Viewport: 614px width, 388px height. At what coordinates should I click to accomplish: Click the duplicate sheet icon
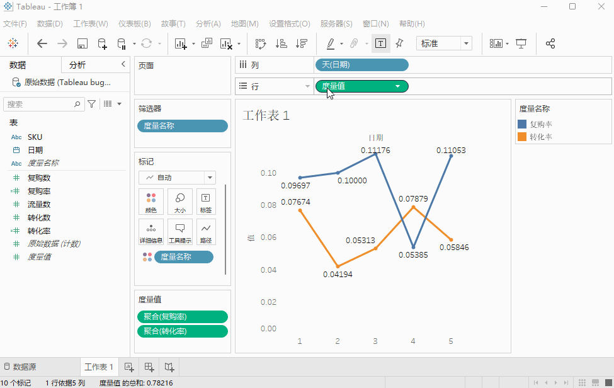pyautogui.click(x=207, y=43)
